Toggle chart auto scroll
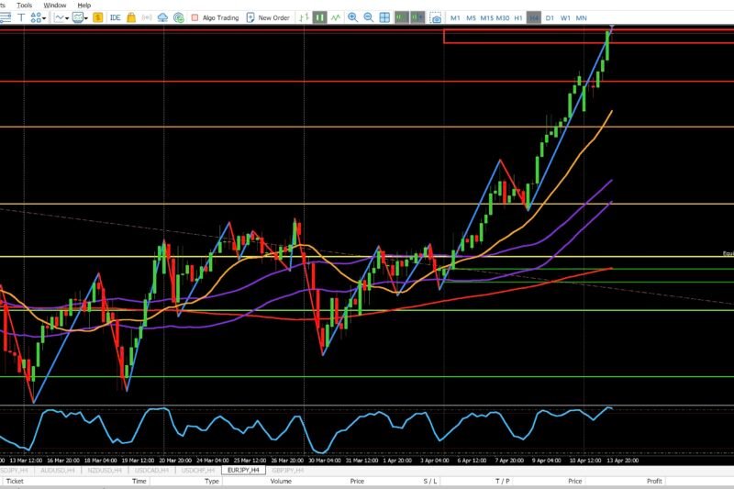734x489 pixels. pos(401,17)
